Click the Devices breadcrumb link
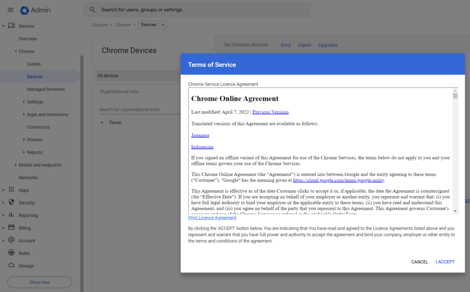The height and width of the screenshot is (292, 470). tap(100, 25)
